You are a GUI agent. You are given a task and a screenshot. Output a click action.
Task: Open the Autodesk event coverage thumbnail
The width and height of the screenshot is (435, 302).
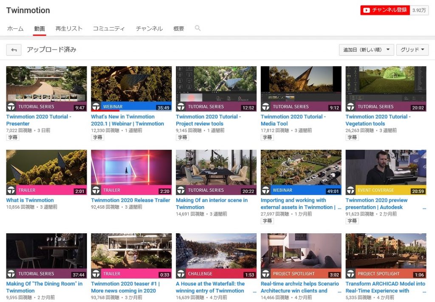[x=386, y=172]
